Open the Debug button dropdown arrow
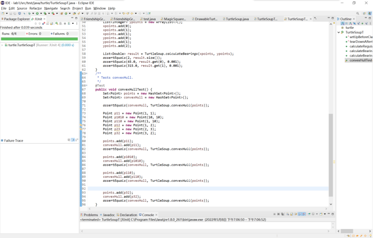Viewport: 373px width, 238px height. coord(33,13)
